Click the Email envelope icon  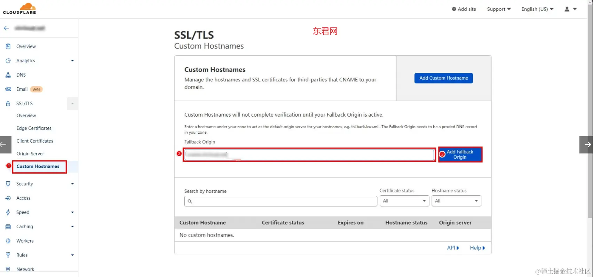[x=8, y=89]
